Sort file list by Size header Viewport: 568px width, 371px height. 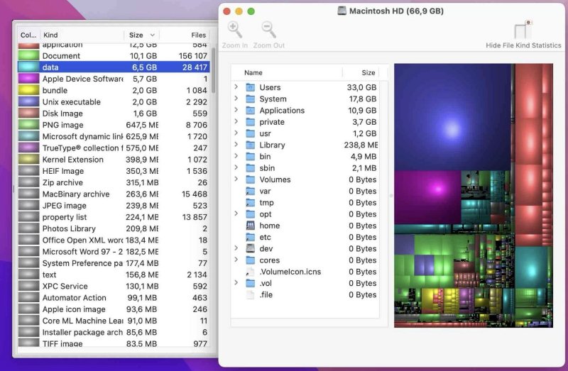[x=361, y=73]
